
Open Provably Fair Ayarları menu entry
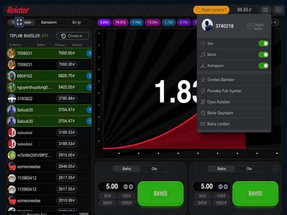click(224, 91)
